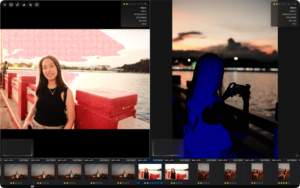Click the focus frame icon in toolbar
Image resolution: width=300 pixels, height=188 pixels.
coord(37,5)
